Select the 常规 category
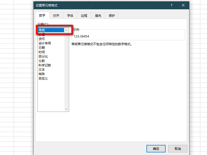 click(51, 30)
